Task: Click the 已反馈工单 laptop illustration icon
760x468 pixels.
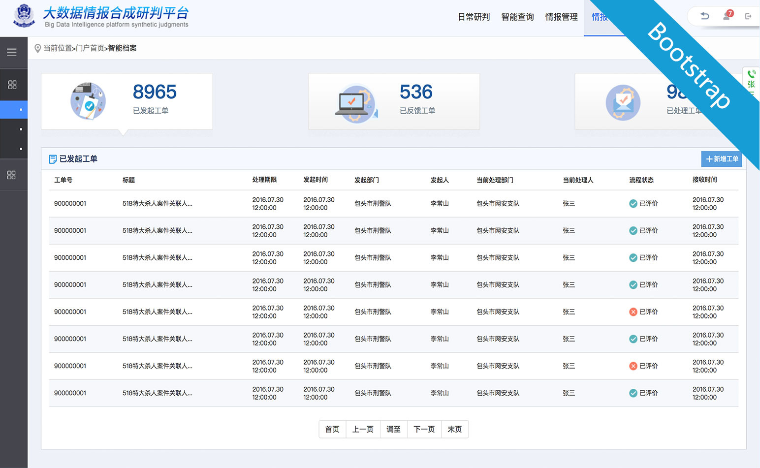Action: click(356, 104)
